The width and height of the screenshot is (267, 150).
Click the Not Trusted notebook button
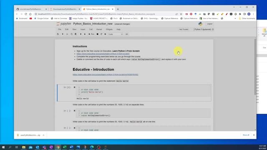point(184,30)
